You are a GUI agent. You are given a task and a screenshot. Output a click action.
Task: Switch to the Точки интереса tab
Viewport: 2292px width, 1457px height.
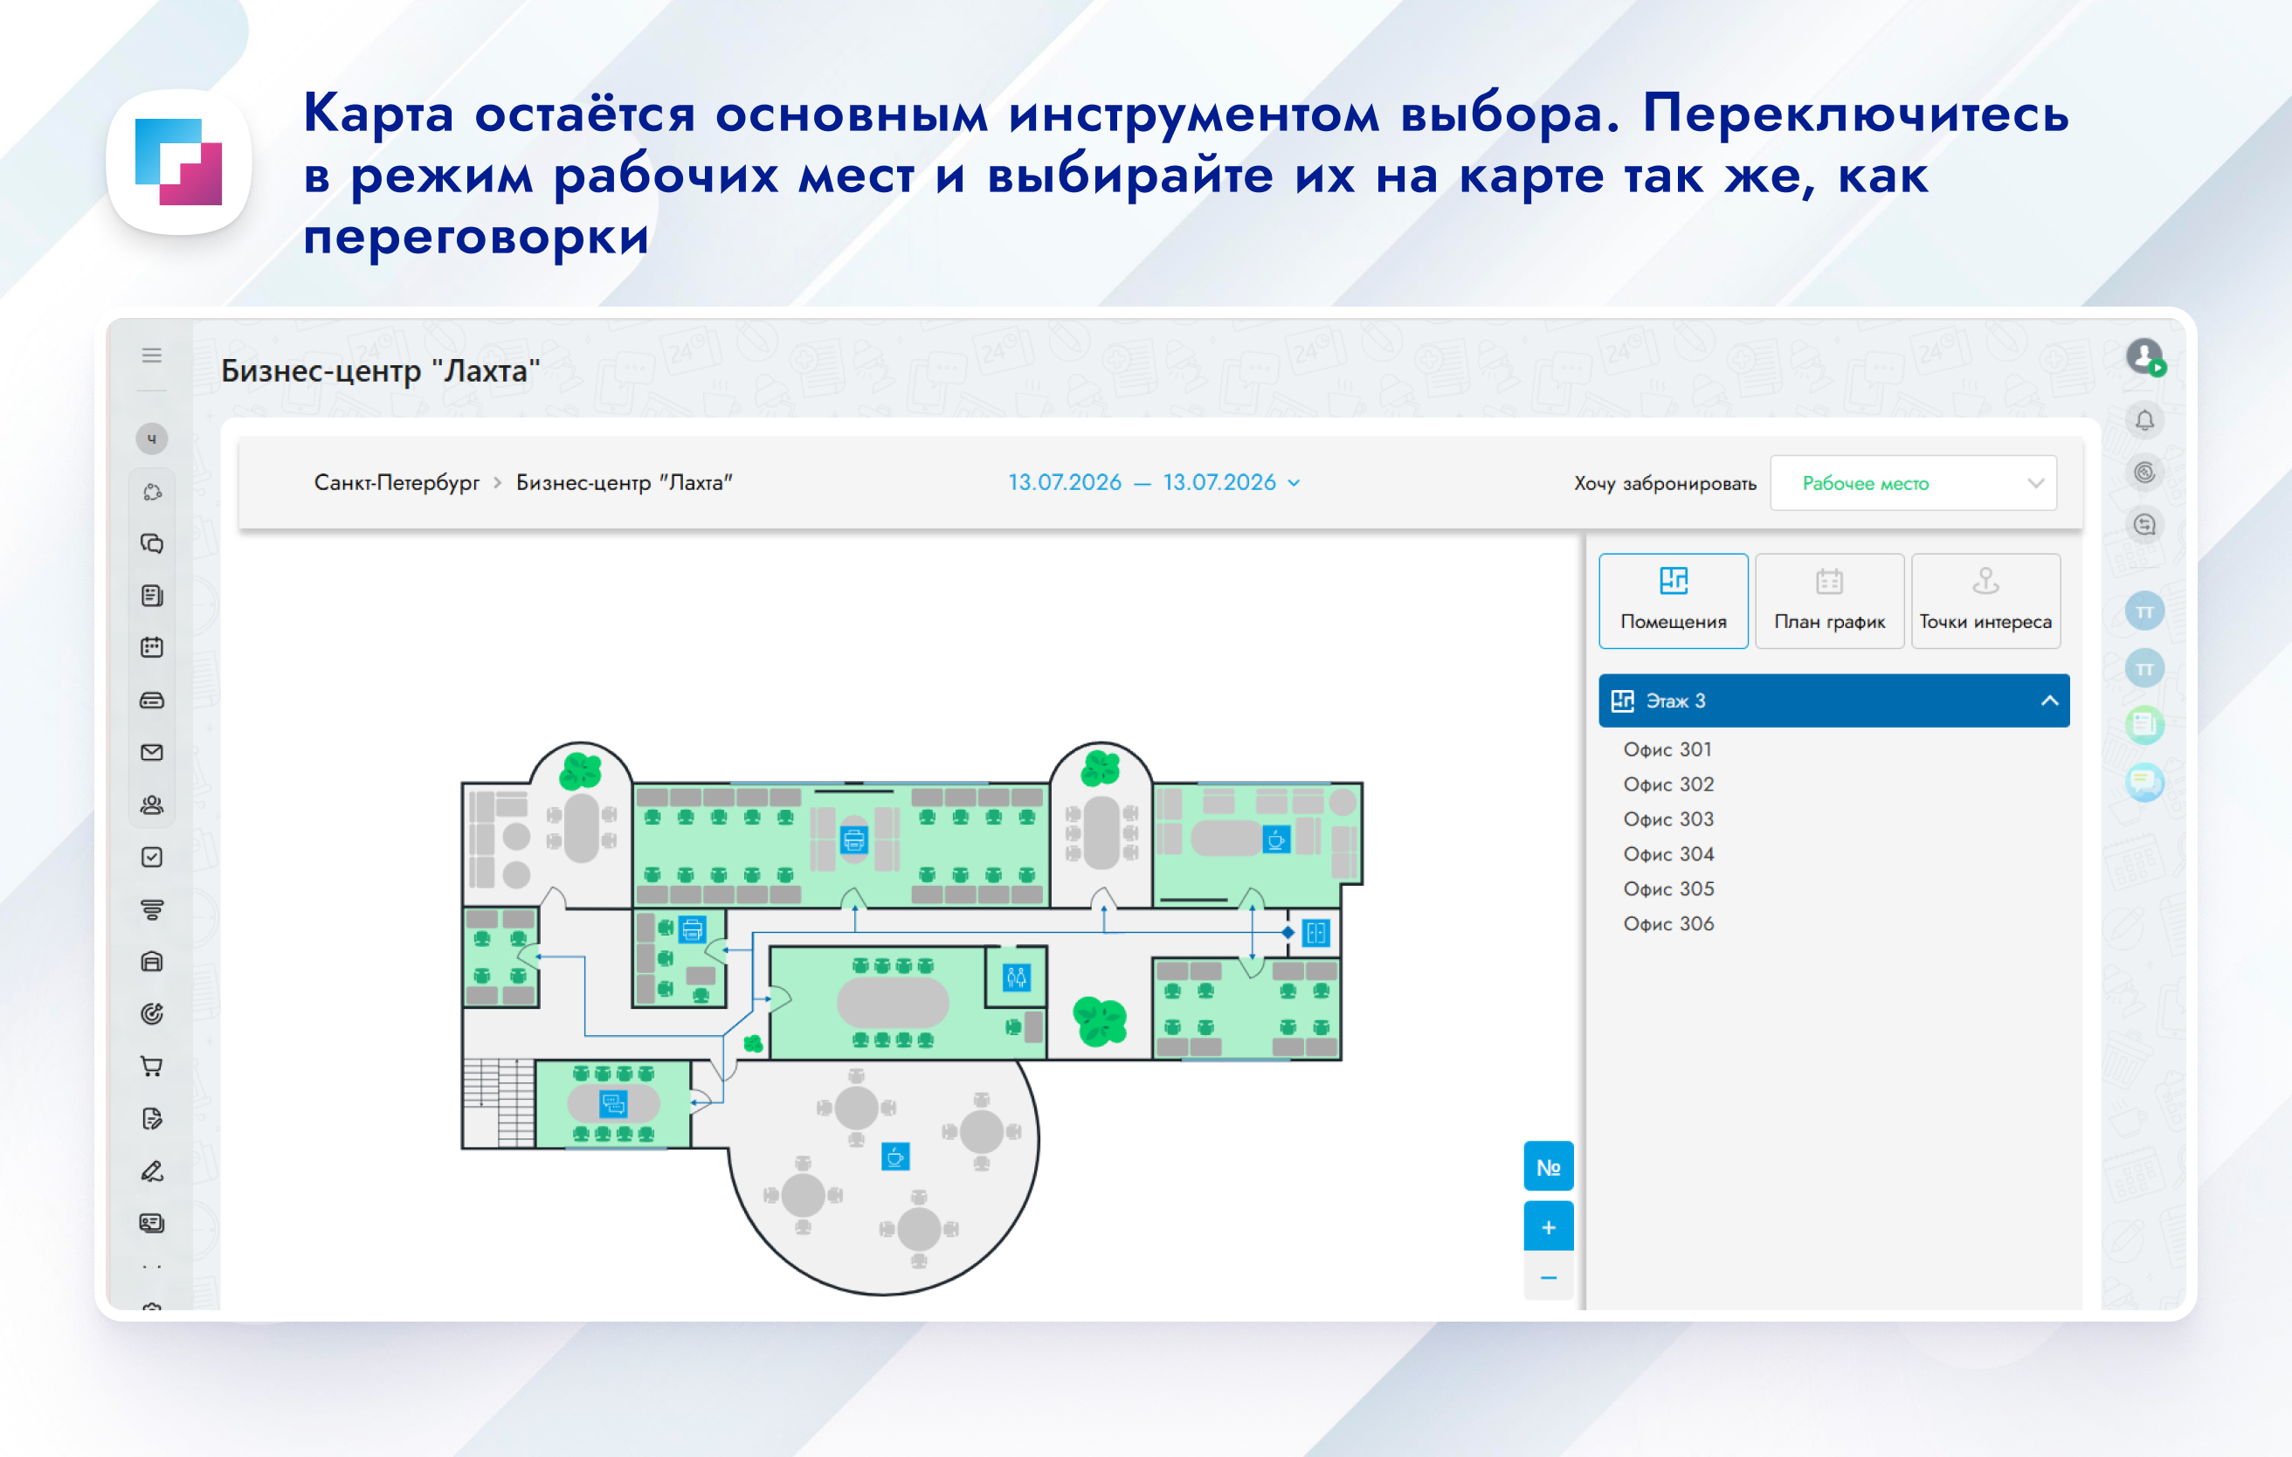[1985, 600]
